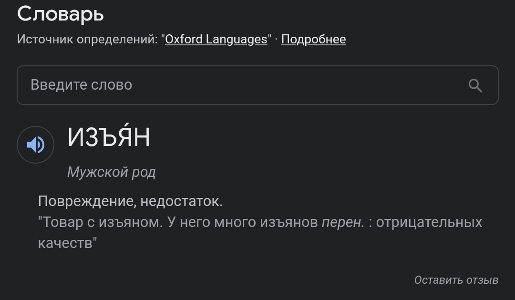
Task: Click the word отрицательных in example
Action: [x=429, y=222]
